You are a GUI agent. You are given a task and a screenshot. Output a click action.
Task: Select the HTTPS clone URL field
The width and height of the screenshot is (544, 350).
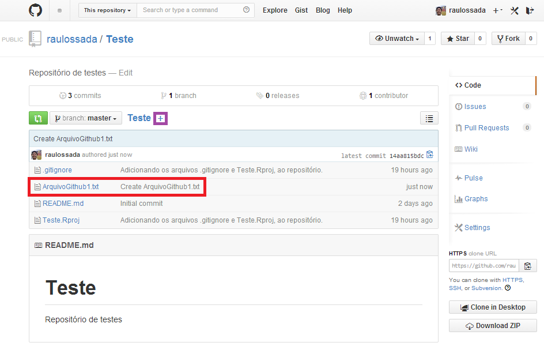pyautogui.click(x=484, y=266)
